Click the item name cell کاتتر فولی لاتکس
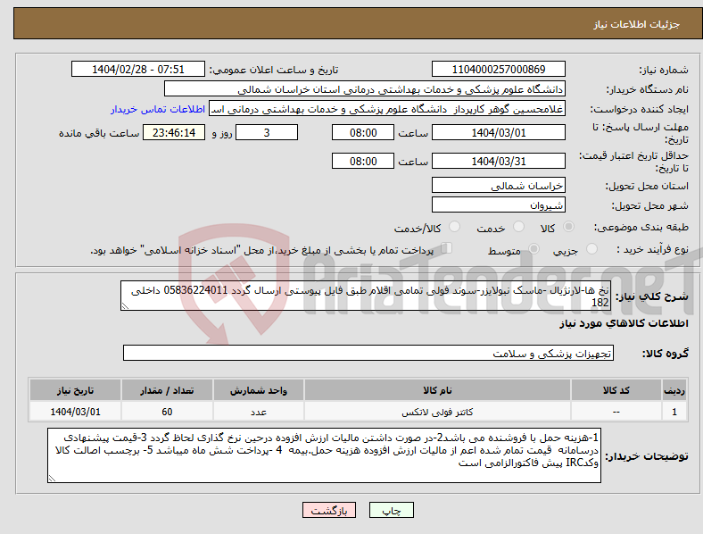 tap(437, 412)
